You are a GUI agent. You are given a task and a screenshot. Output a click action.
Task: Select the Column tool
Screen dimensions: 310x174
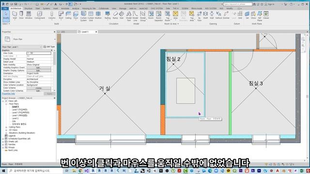(x=52, y=15)
